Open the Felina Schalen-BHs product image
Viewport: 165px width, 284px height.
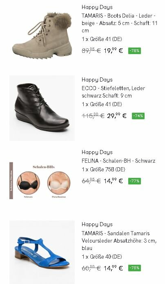42,181
